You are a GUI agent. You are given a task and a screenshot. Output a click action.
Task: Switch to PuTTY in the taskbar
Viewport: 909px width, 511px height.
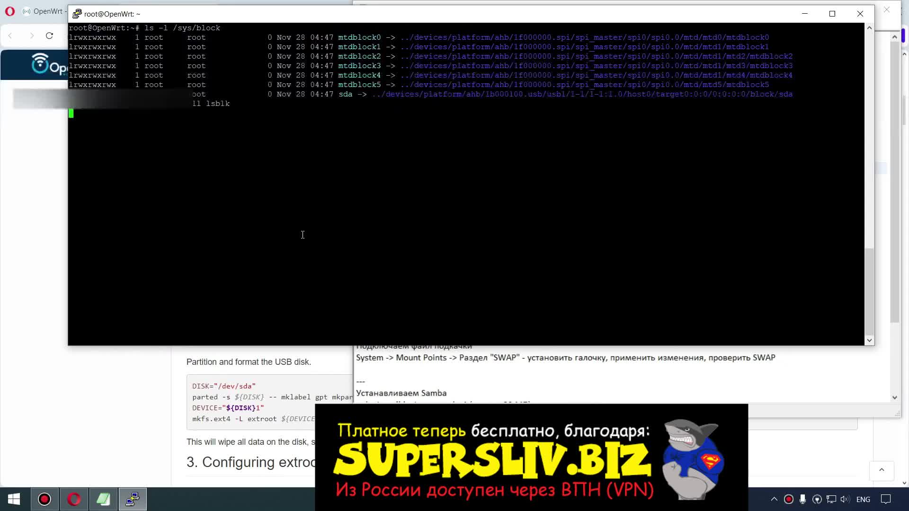(133, 499)
